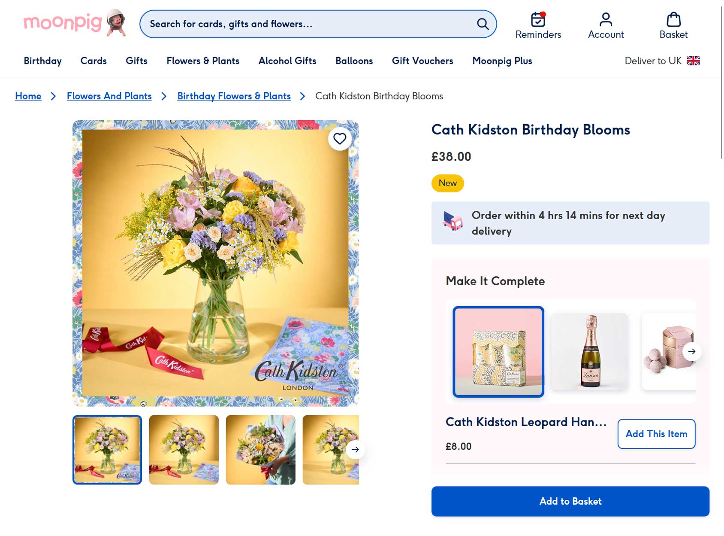Image resolution: width=724 pixels, height=536 pixels.
Task: Go to Birthday Flowers & Plants breadcrumb
Action: click(x=234, y=96)
